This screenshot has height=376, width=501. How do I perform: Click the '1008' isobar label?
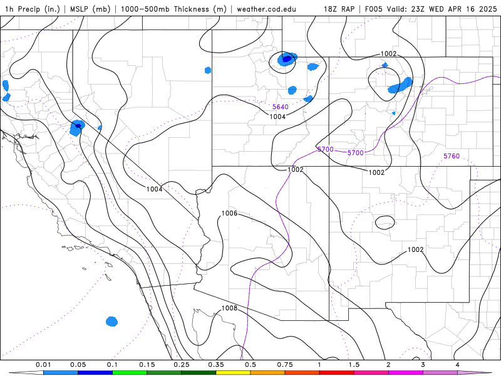229,308
